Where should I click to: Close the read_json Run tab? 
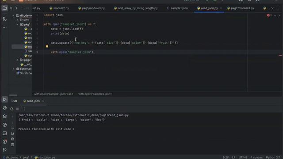[43, 101]
